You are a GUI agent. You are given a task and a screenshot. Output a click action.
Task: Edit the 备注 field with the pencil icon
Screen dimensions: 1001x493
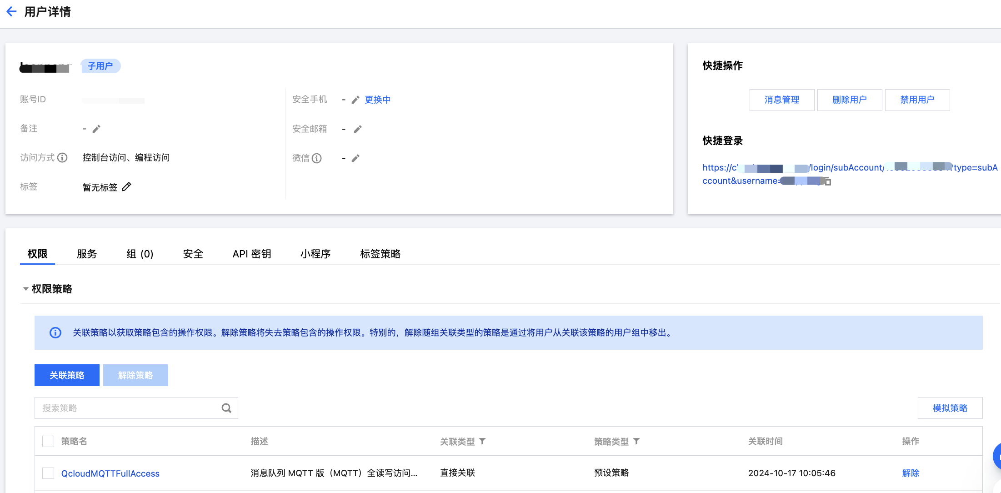96,129
